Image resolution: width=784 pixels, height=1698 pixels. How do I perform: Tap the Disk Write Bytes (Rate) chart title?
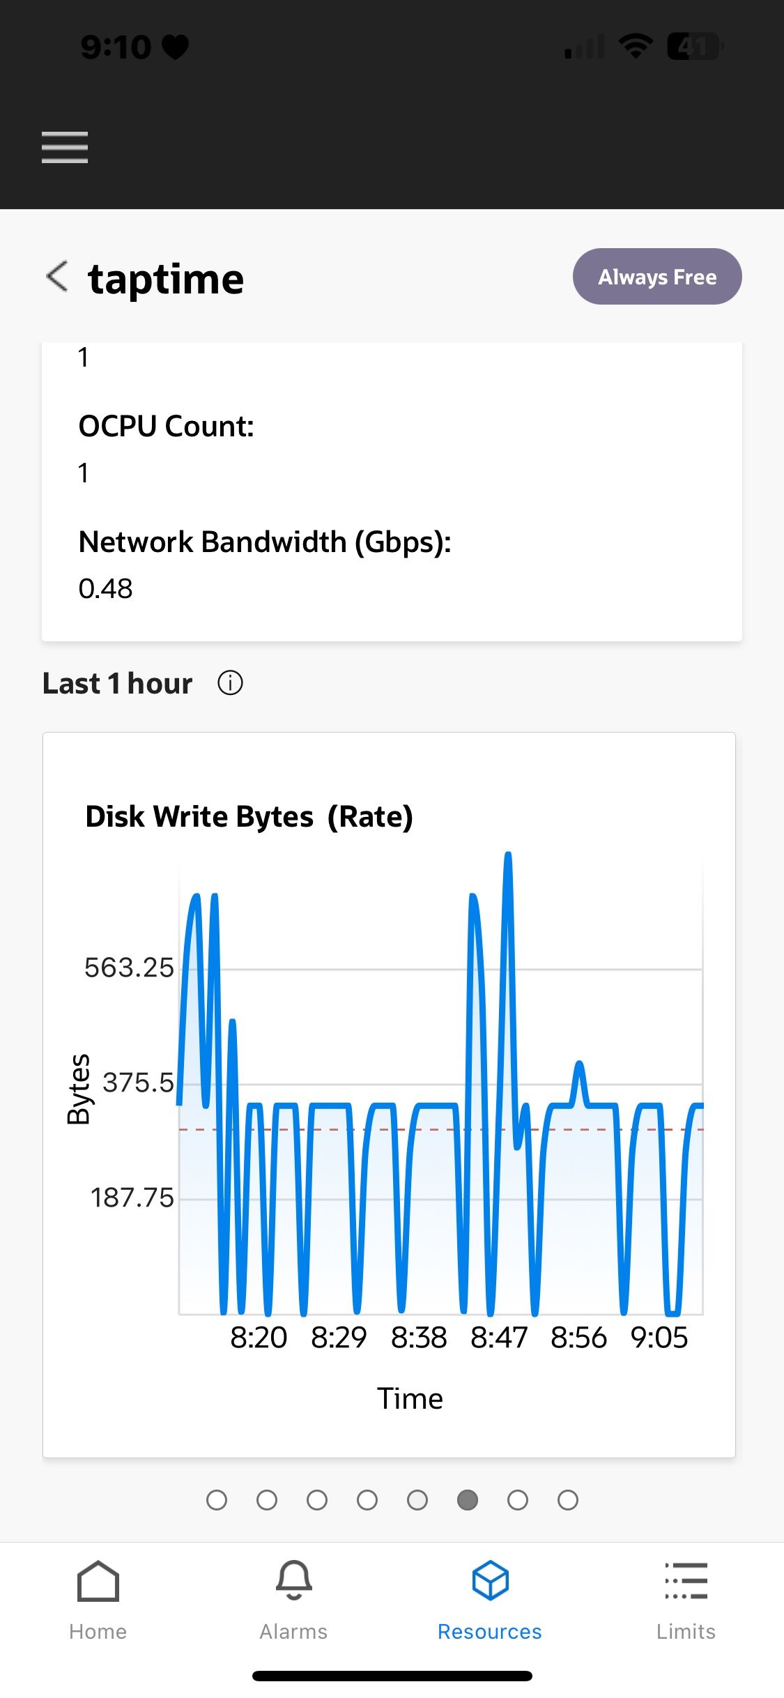(x=249, y=816)
